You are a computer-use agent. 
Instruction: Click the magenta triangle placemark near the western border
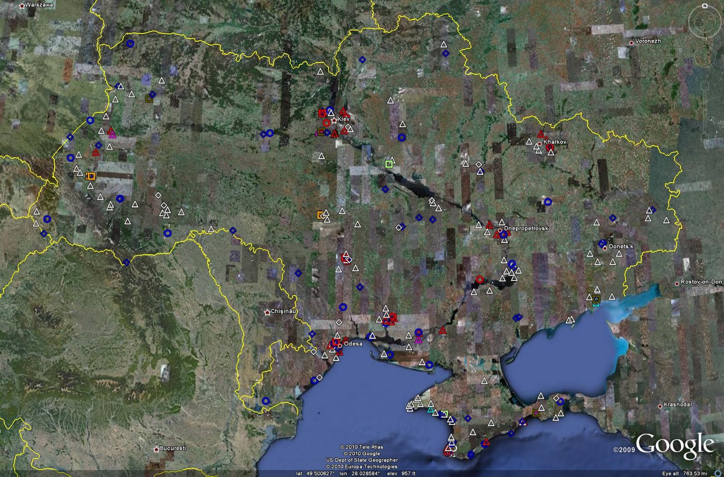[x=111, y=135]
